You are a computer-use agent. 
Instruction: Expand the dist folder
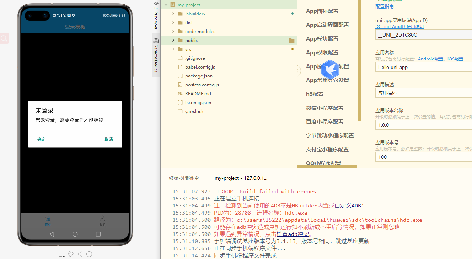173,23
